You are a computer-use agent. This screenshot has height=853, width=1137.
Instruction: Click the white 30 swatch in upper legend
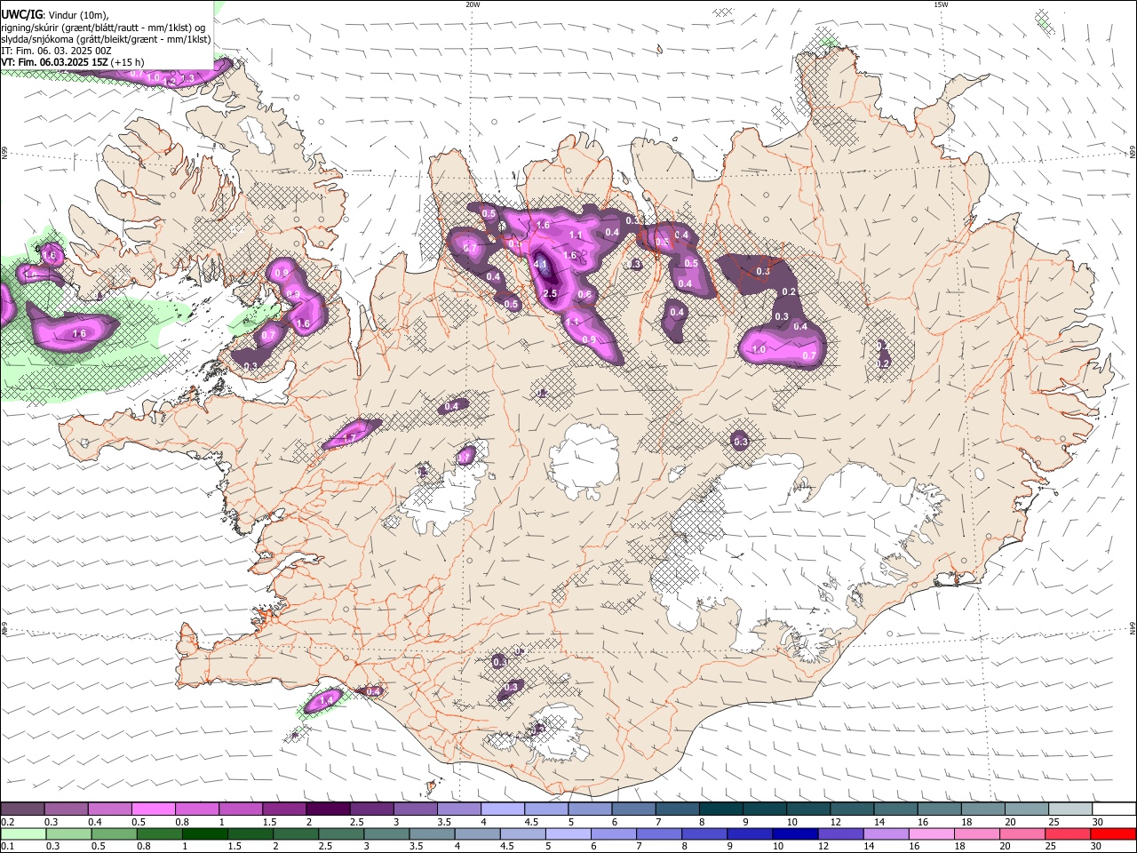[1115, 809]
